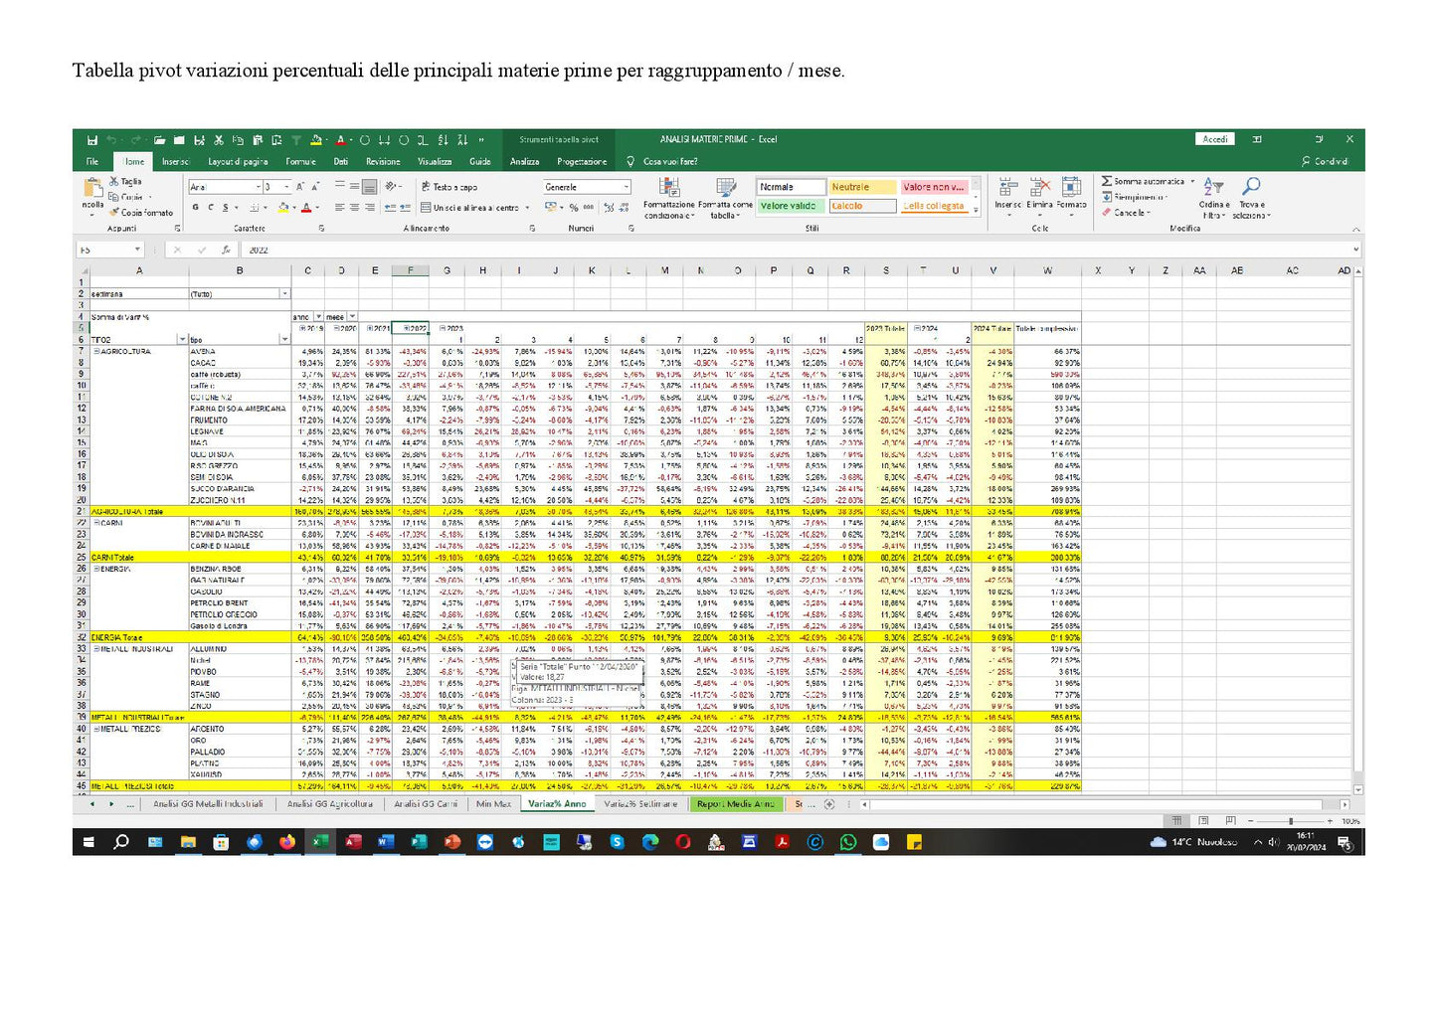The width and height of the screenshot is (1437, 1015).
Task: Click the formula bar showing 2022
Action: point(799,250)
